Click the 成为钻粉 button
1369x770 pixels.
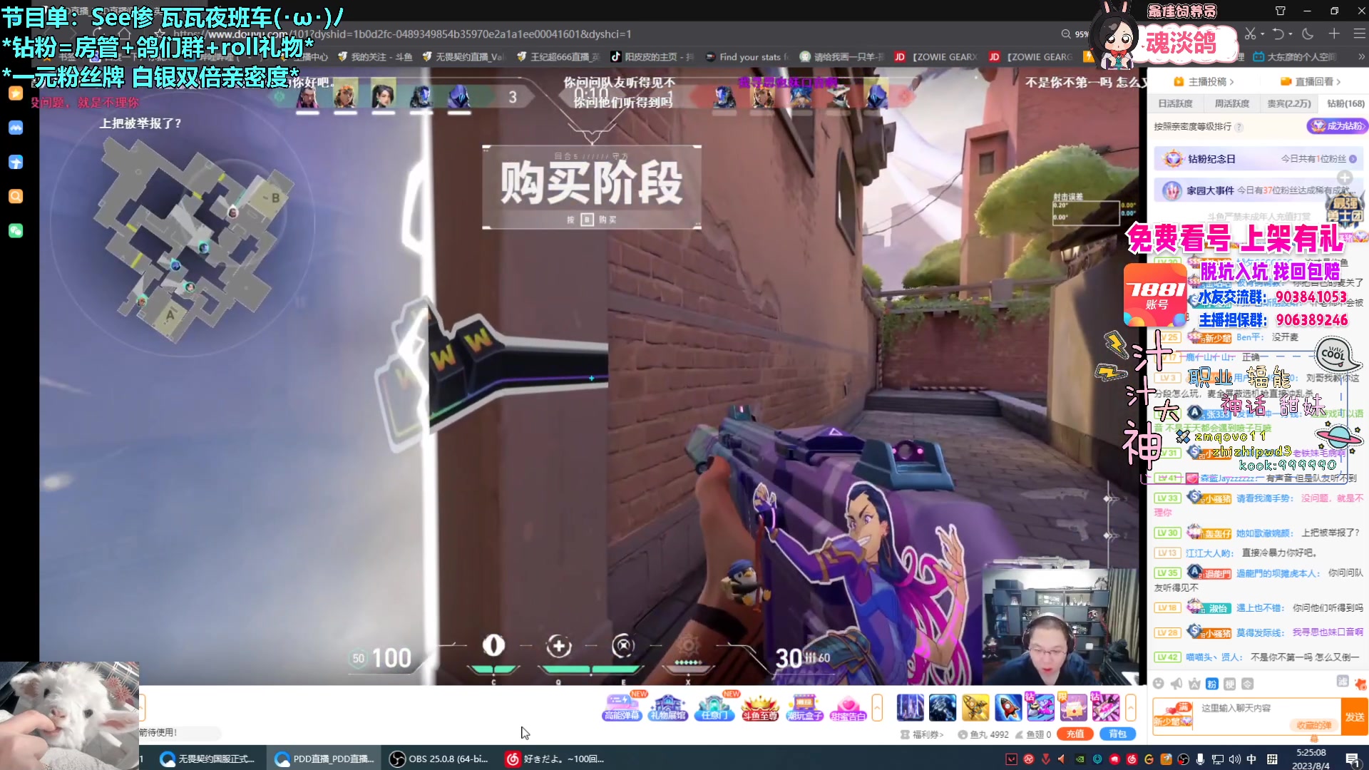coord(1337,126)
